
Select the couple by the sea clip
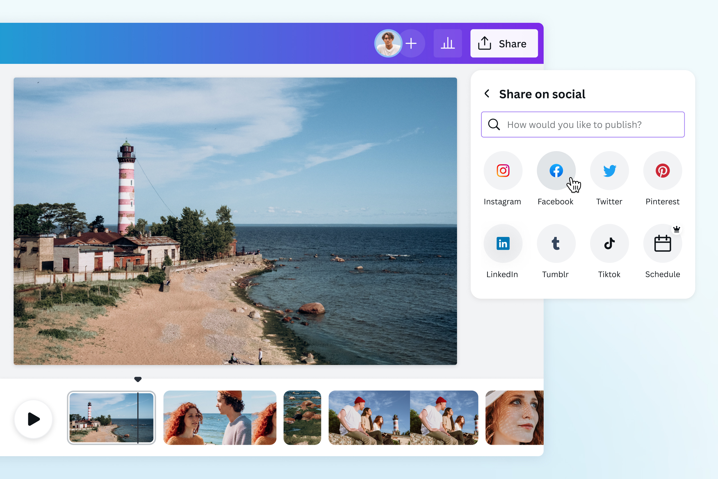click(219, 417)
